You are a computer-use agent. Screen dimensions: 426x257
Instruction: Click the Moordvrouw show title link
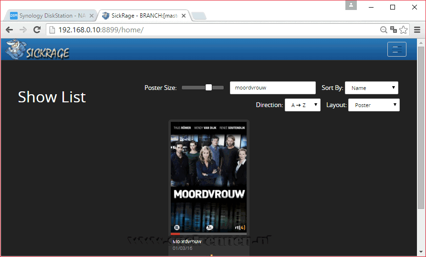(x=187, y=241)
